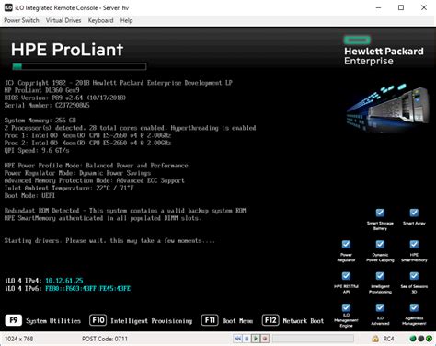Click the encryption padlock icon
436x346 pixels.
[374, 339]
